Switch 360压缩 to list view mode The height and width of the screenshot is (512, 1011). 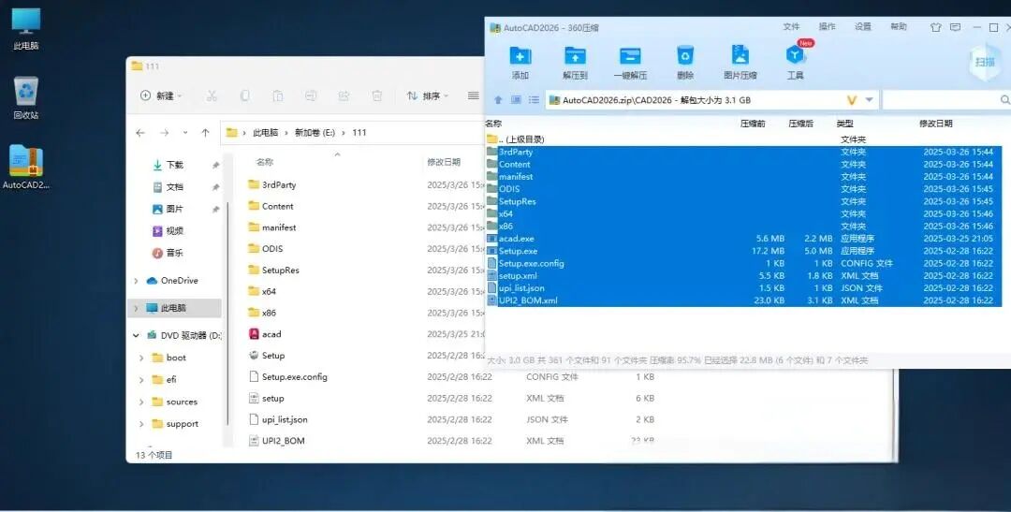pos(534,100)
